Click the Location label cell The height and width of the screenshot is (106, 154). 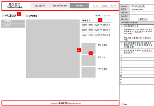coord(125,16)
